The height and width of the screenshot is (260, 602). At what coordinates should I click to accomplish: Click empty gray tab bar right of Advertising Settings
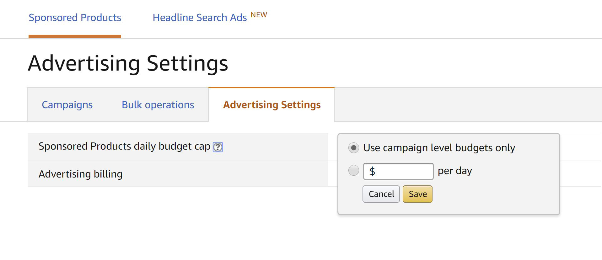(x=468, y=105)
